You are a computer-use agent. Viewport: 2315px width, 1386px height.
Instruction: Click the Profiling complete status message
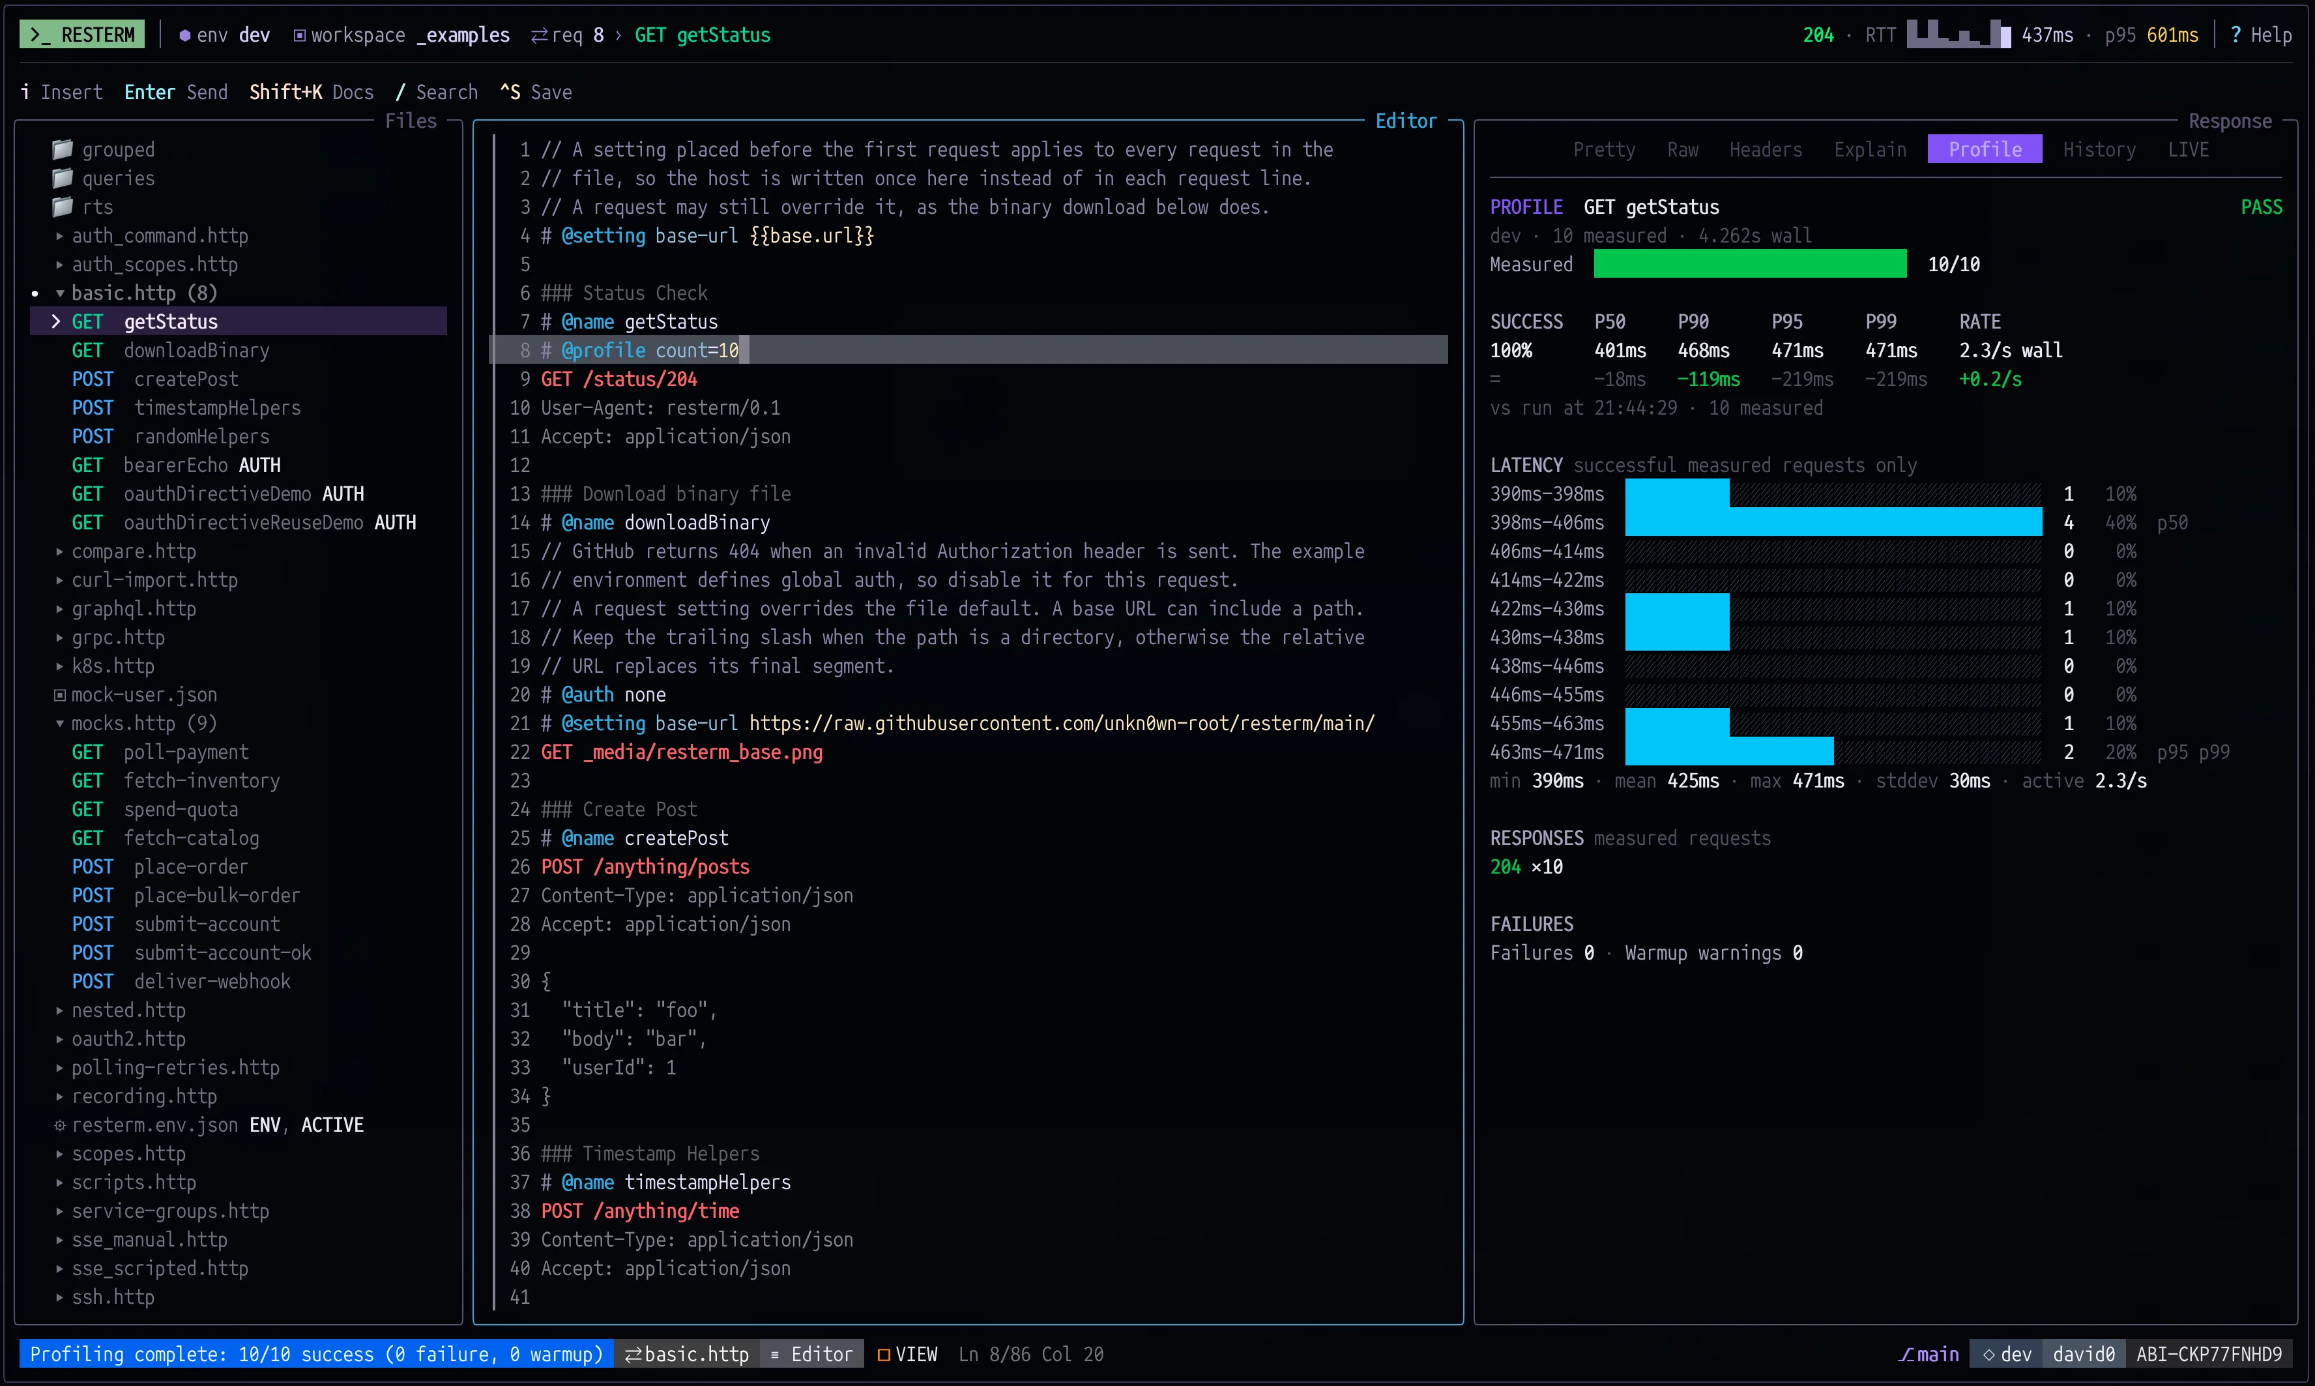pyautogui.click(x=317, y=1354)
